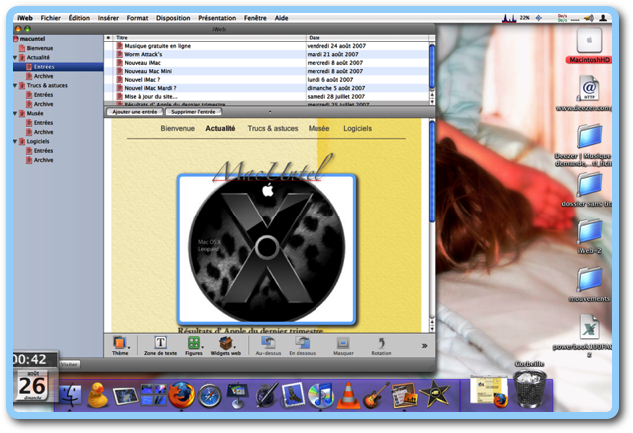Open the Mail stamp icon in Dock
This screenshot has width=633, height=433.
(293, 395)
